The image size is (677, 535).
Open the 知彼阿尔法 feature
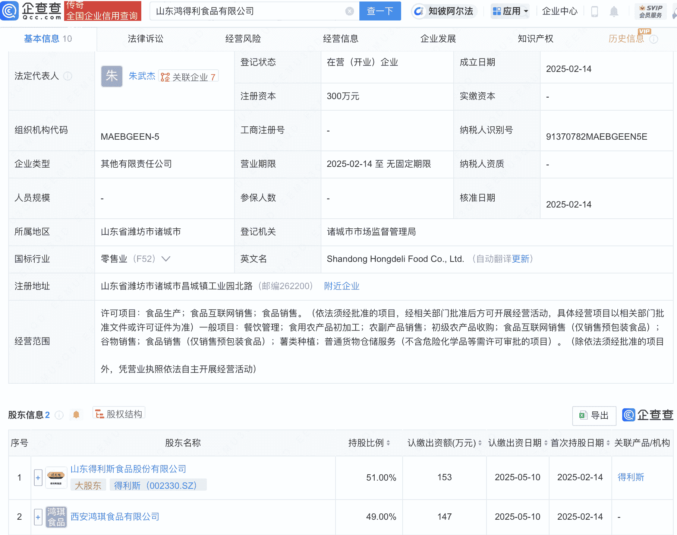point(444,11)
